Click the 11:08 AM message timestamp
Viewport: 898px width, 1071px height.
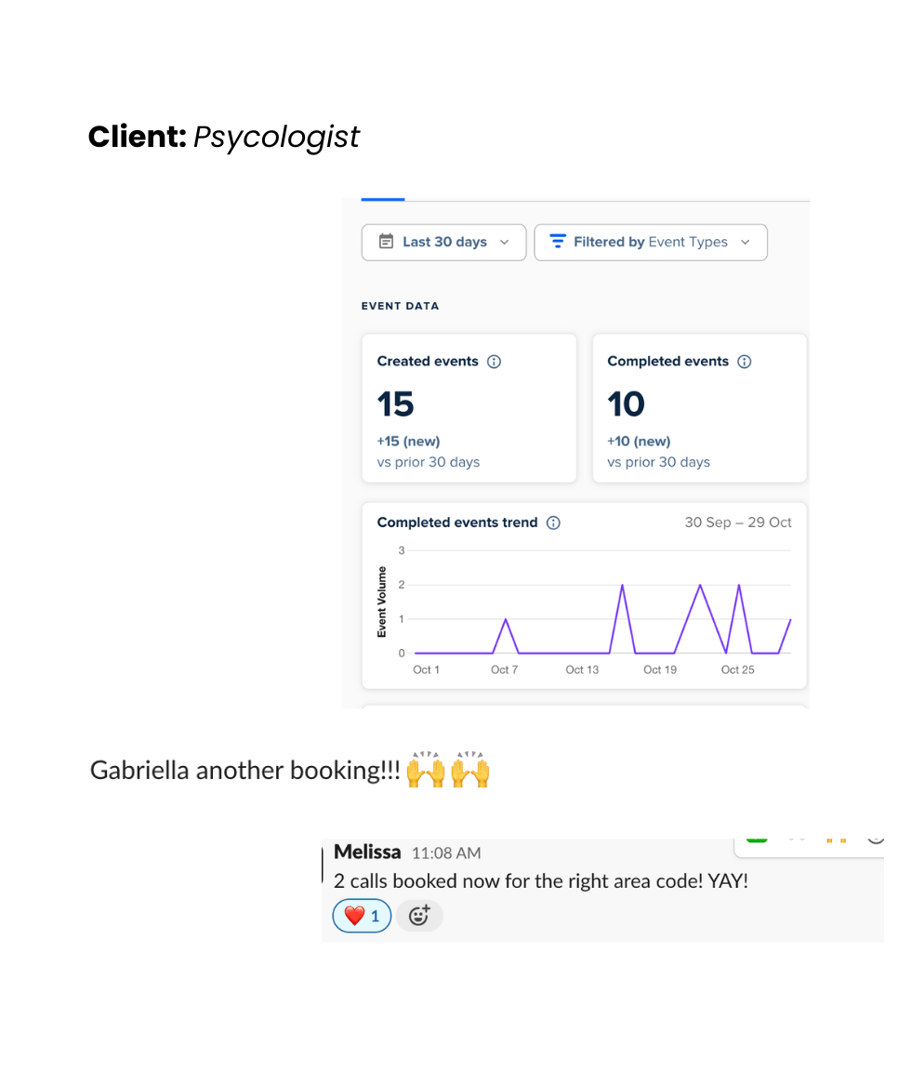click(446, 853)
